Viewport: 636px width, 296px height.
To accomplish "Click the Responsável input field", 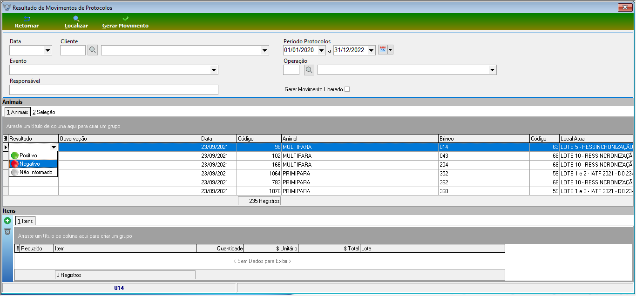I will pyautogui.click(x=114, y=90).
